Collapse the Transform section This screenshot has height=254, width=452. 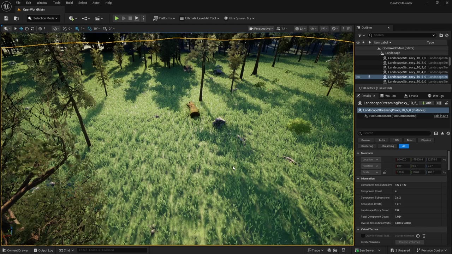[358, 153]
